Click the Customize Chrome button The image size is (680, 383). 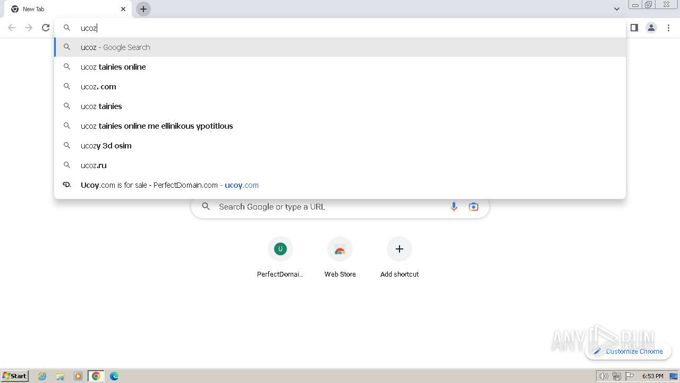tap(628, 352)
